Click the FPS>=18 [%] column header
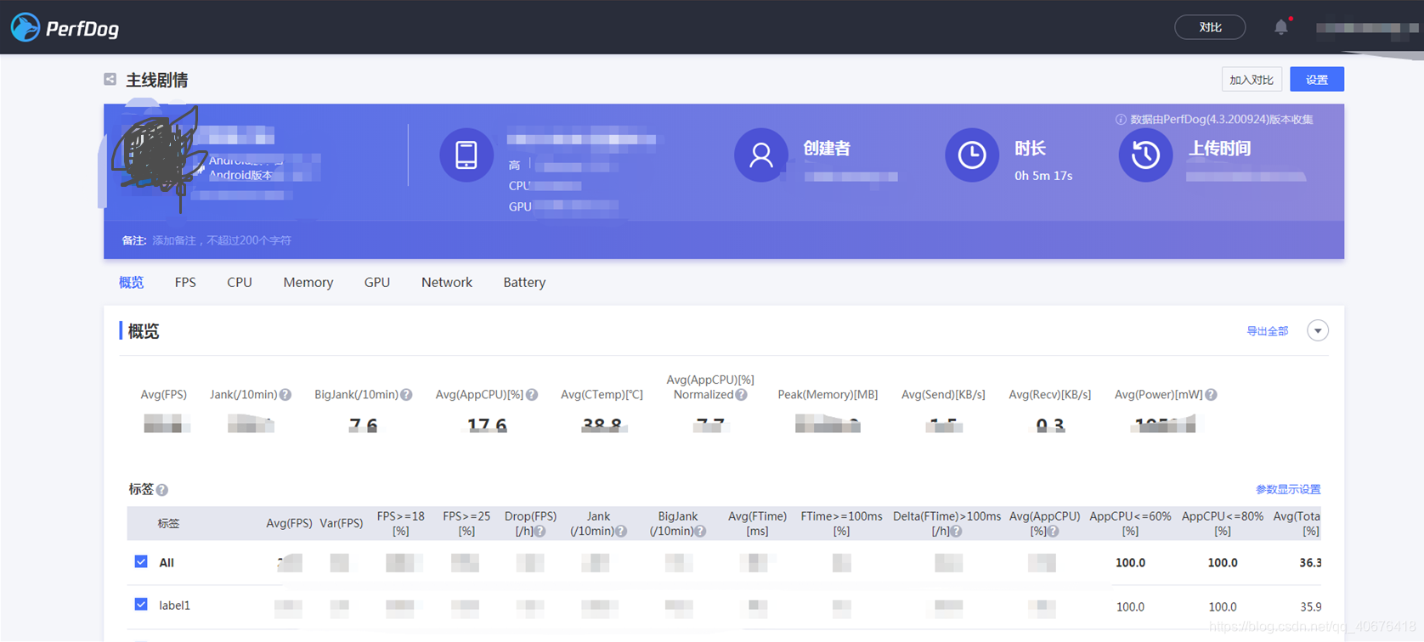 [x=401, y=523]
